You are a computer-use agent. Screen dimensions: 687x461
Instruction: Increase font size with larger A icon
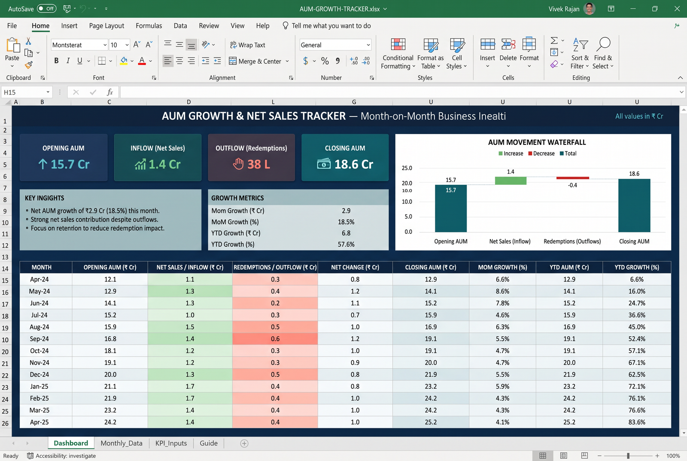click(x=137, y=45)
